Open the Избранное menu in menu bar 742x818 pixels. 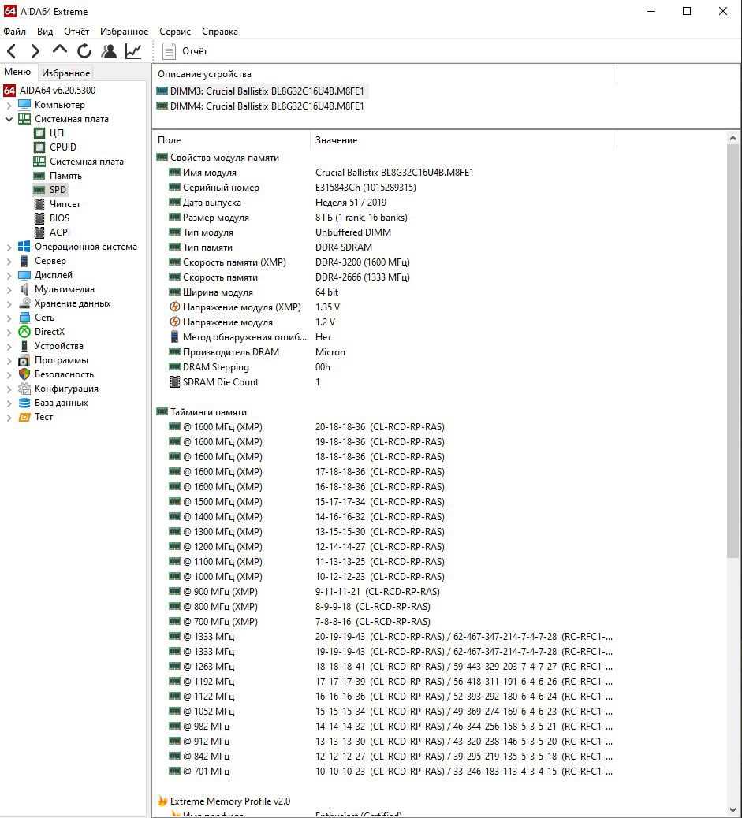coord(125,32)
